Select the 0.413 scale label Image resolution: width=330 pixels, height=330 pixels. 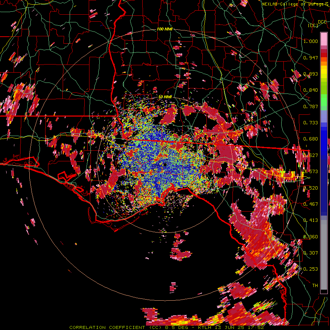pyautogui.click(x=311, y=220)
